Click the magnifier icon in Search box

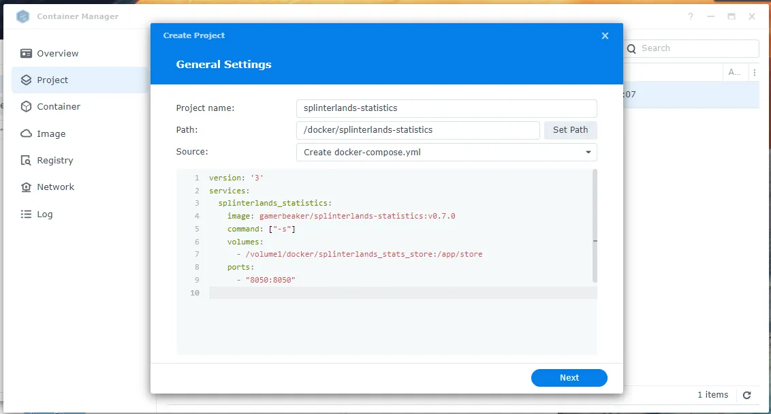632,48
